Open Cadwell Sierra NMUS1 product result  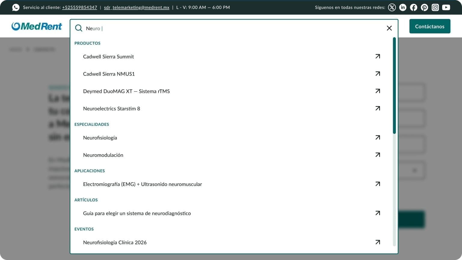coord(109,74)
